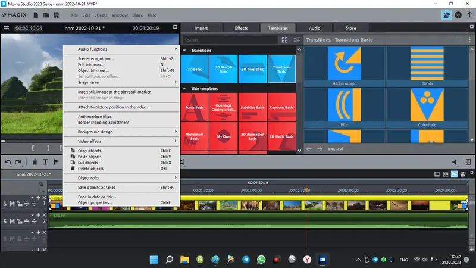
Task: Open the three-dot options in Transitions header
Action: [469, 39]
